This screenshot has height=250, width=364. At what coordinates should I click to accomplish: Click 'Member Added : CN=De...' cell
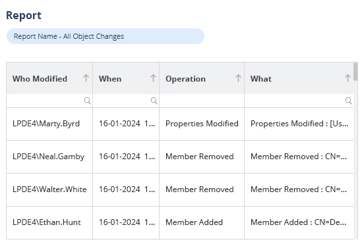299,222
